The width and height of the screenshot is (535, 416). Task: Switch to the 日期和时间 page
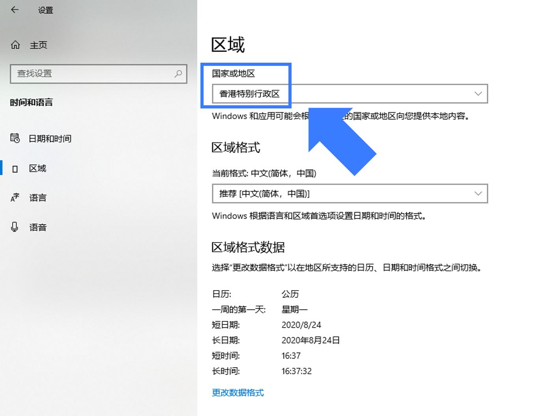coord(51,138)
